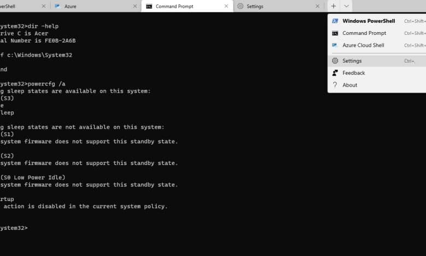This screenshot has width=426, height=256.
Task: Open a new tab with plus button
Action: click(333, 6)
